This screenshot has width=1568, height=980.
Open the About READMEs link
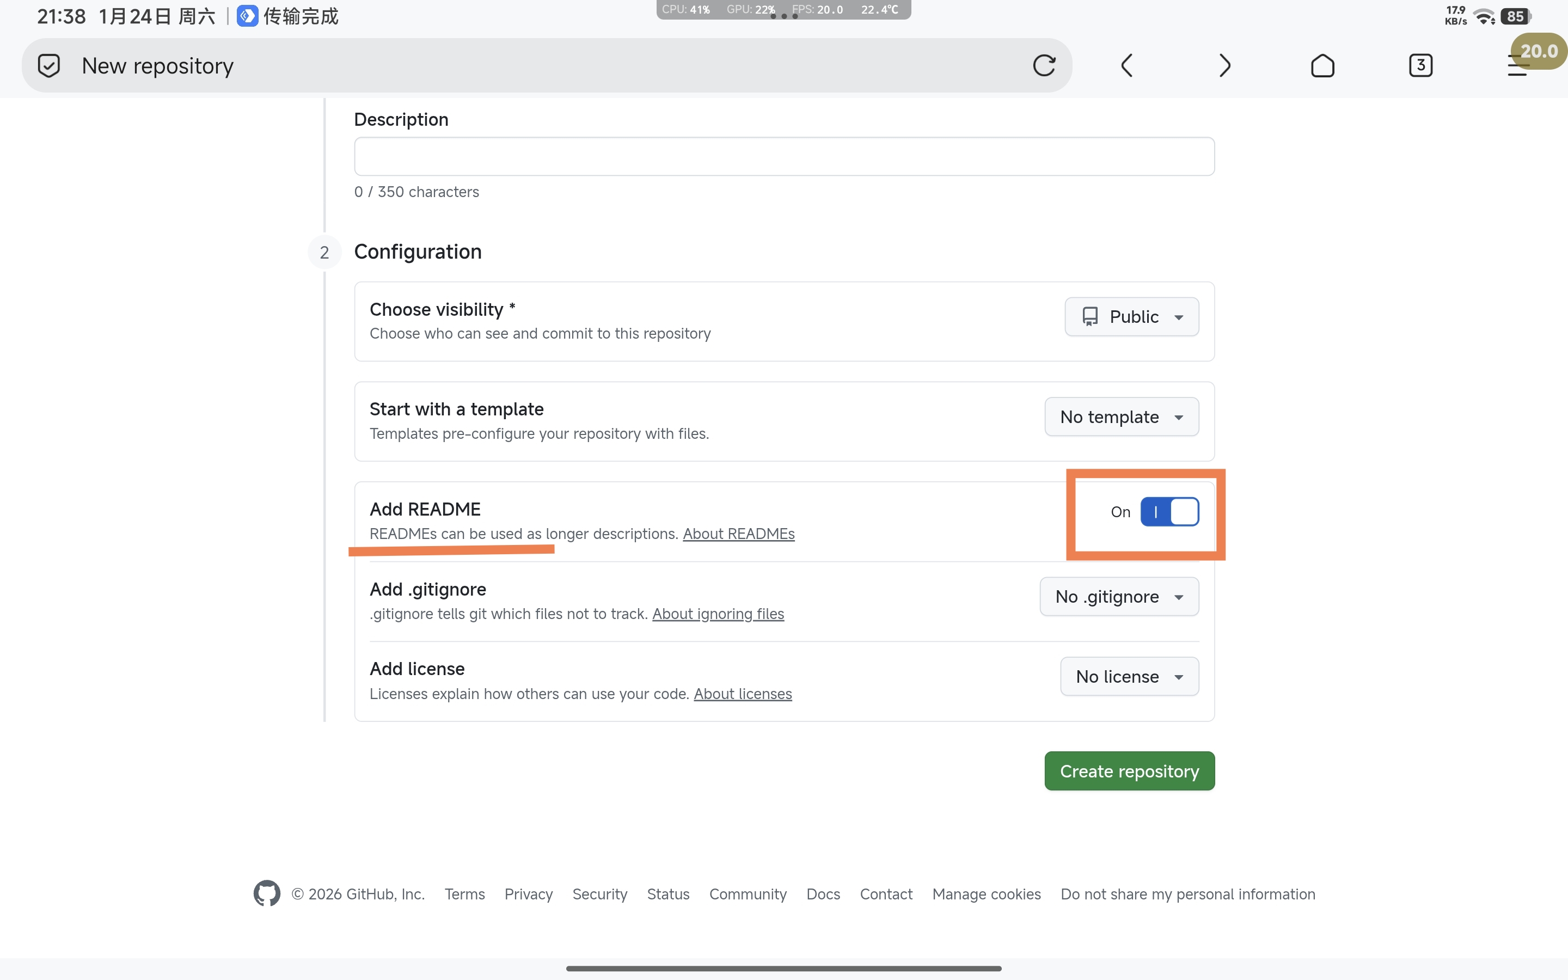(738, 534)
